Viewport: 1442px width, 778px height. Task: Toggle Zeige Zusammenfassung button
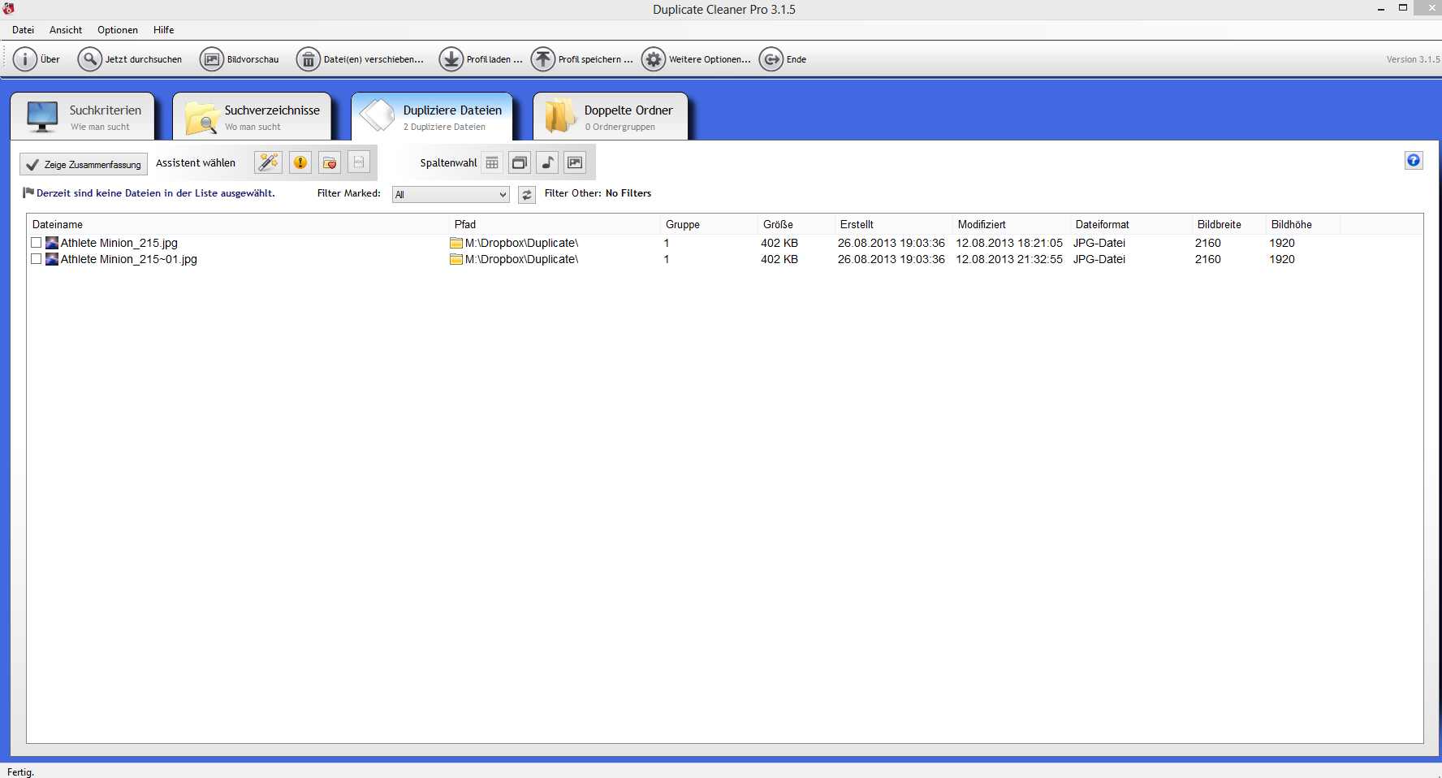point(84,164)
